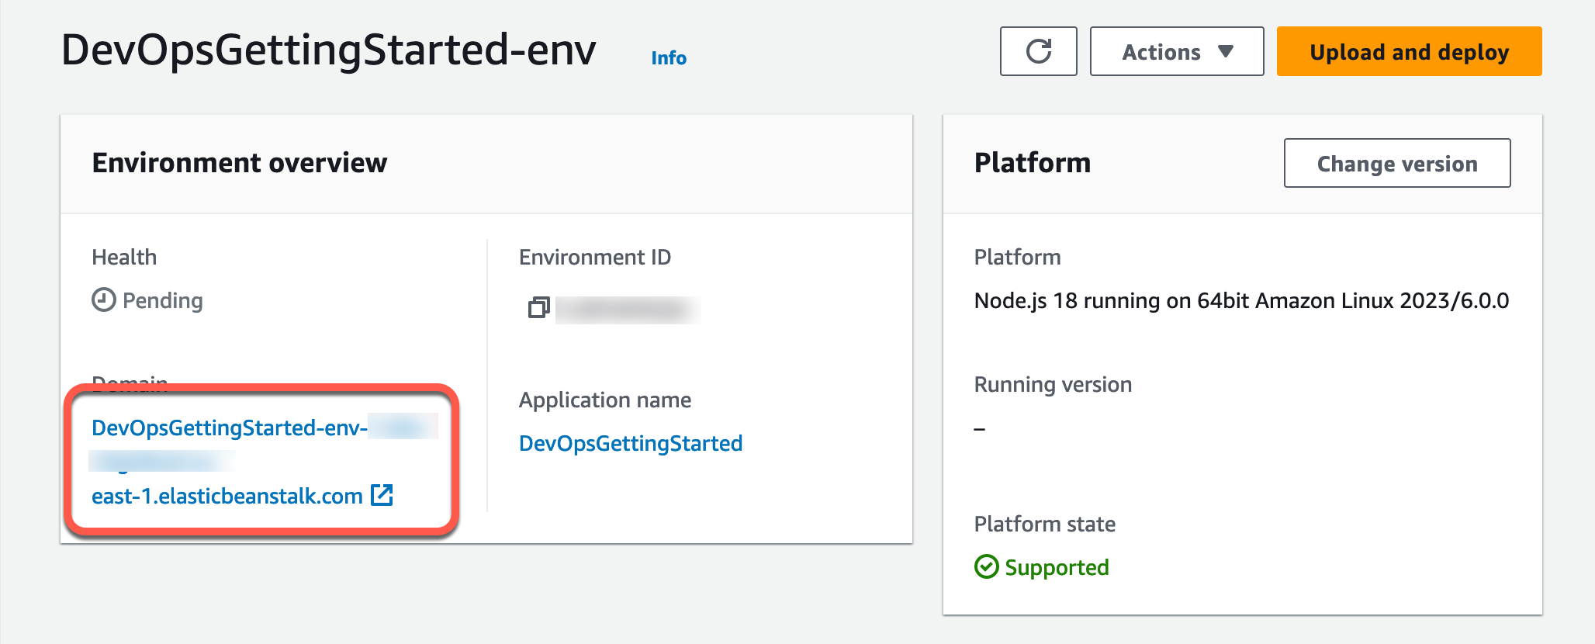Screen dimensions: 1595x644
Task: Click the Environment overview heading
Action: point(240,163)
